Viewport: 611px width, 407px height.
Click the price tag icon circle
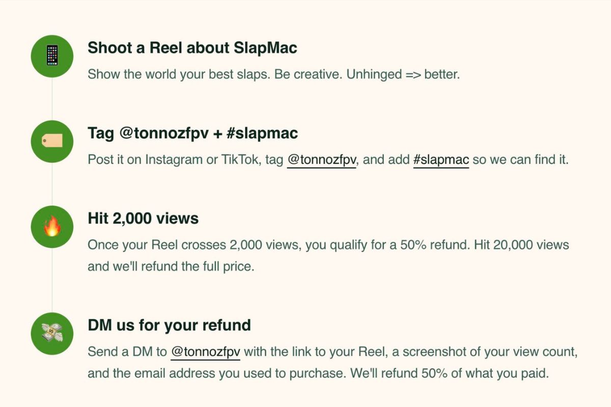52,141
